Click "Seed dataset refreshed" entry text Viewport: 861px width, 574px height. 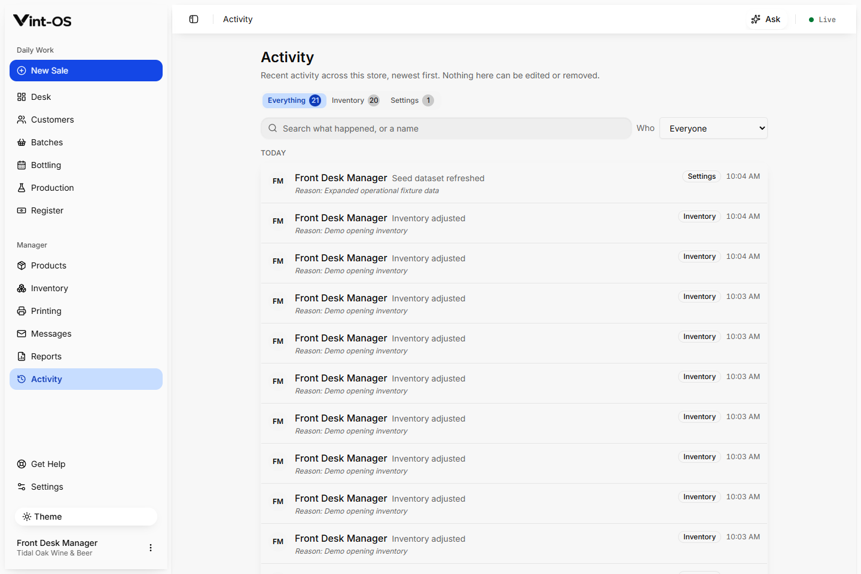438,178
